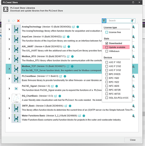The height and width of the screenshot is (146, 145).
Task: Expand the PLCnextBase library row
Action: (x=9, y=79)
